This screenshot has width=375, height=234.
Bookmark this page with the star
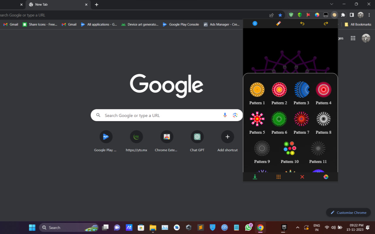pyautogui.click(x=280, y=15)
